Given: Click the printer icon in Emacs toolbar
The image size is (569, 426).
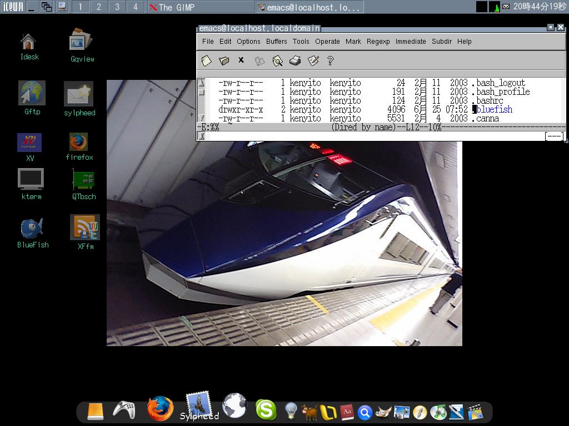Looking at the screenshot, I should coord(295,60).
